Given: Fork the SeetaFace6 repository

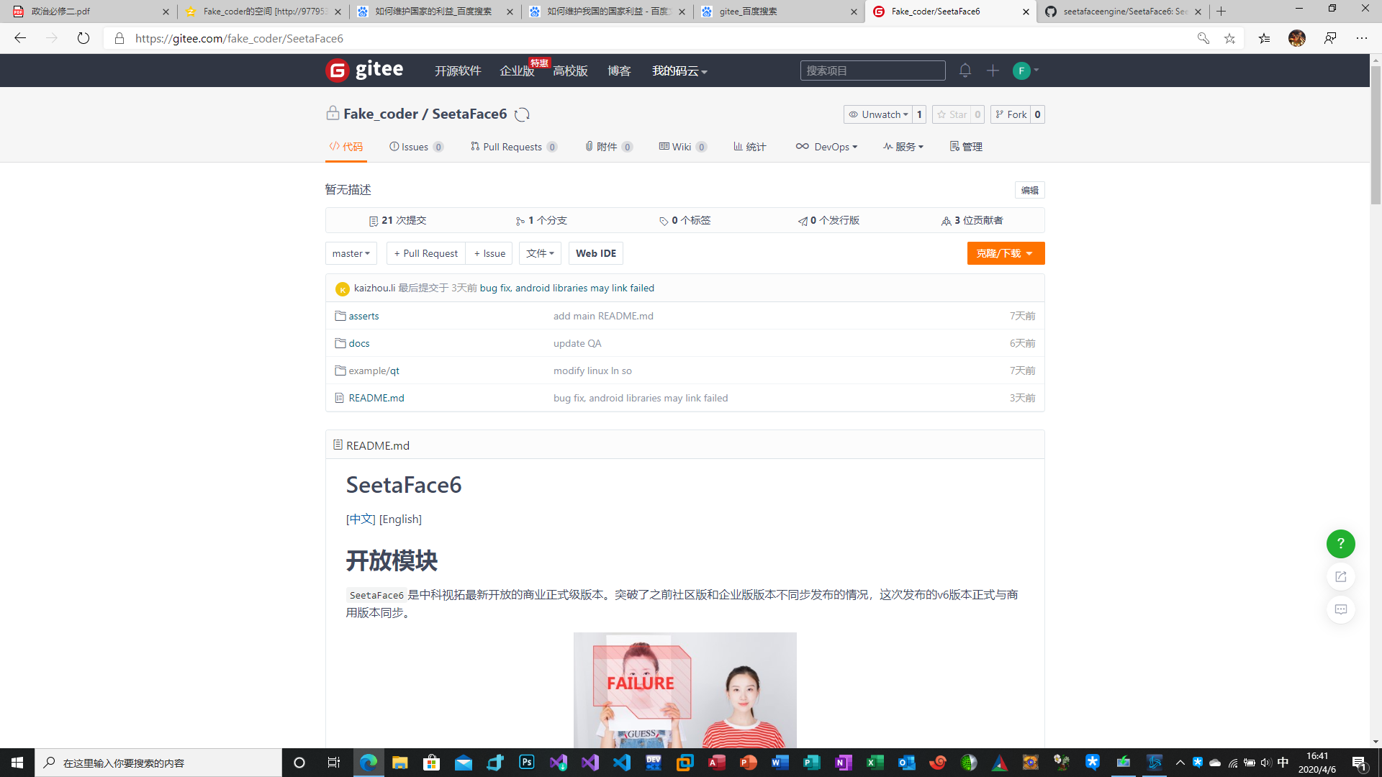Looking at the screenshot, I should click(x=1011, y=114).
